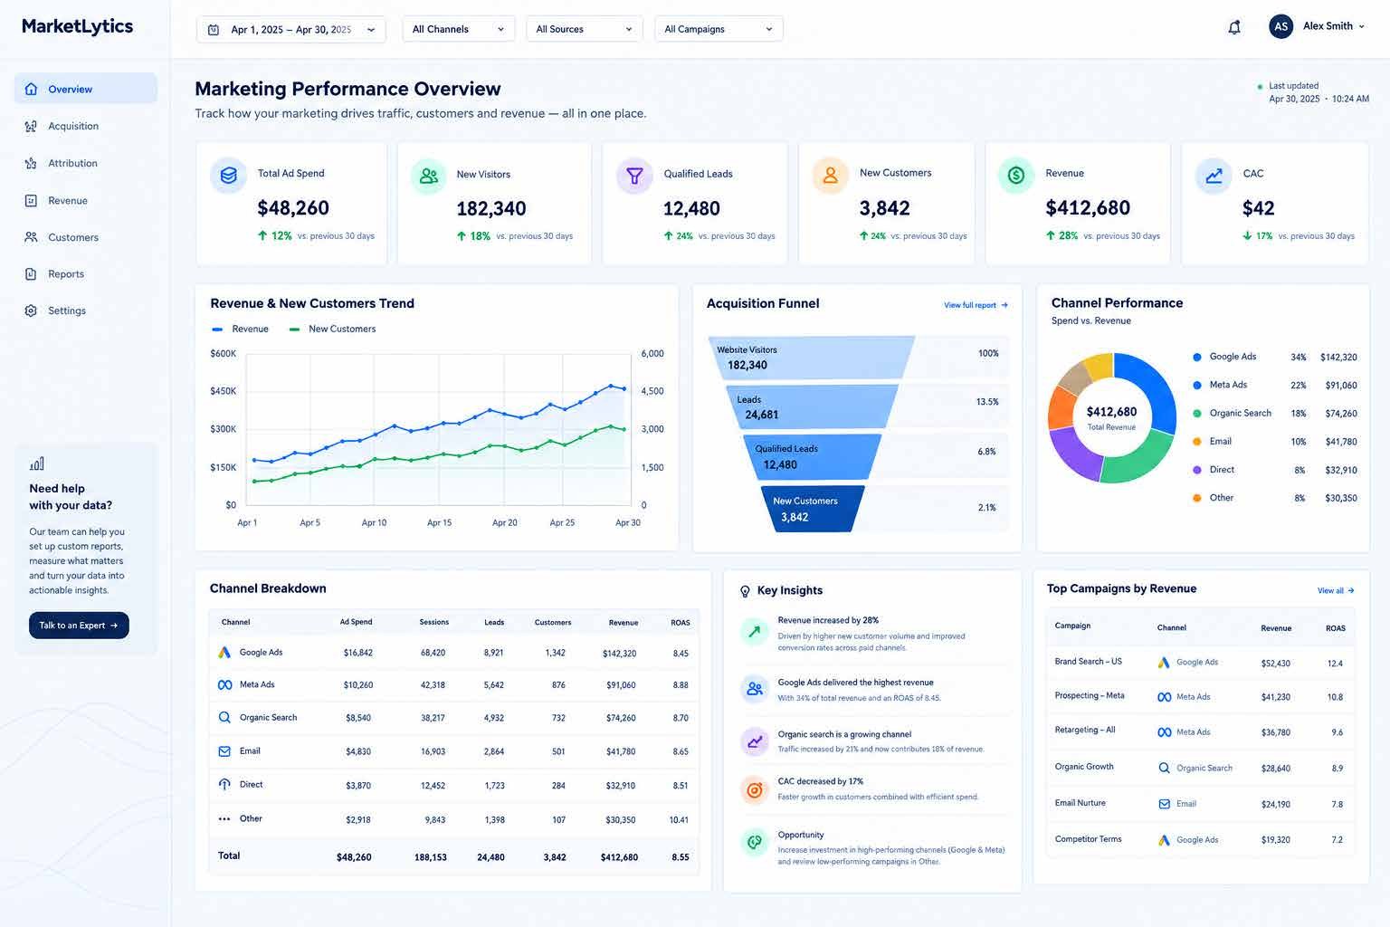Click the Website Visitors funnel stage
Screen dimensions: 1390x927
811,358
